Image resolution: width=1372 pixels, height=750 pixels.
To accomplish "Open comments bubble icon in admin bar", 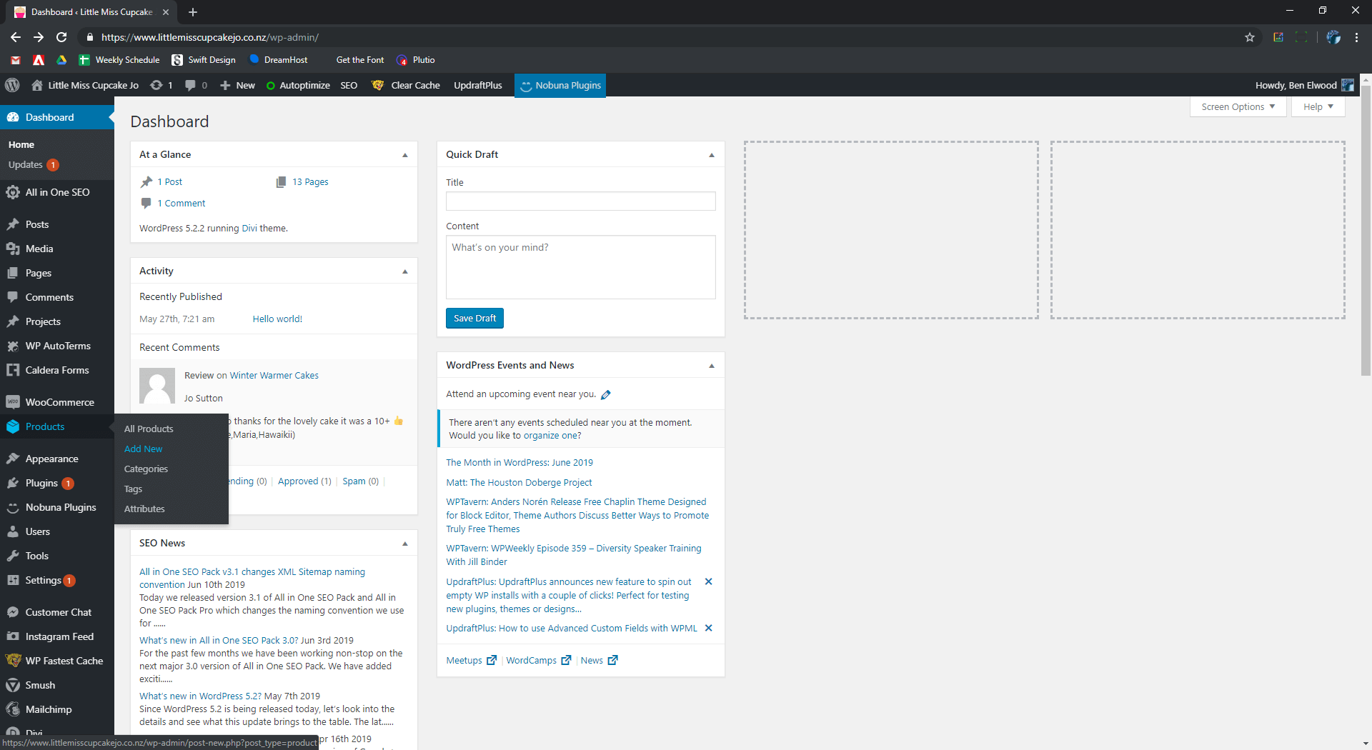I will (x=190, y=85).
